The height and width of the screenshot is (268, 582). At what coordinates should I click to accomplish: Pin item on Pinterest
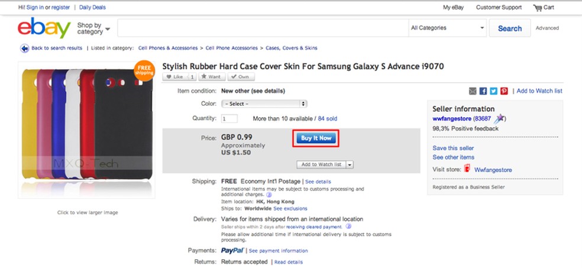point(504,91)
